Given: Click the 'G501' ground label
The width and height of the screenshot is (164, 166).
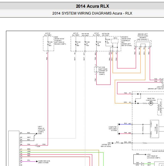Looking at the screenshot, I should 109,143.
